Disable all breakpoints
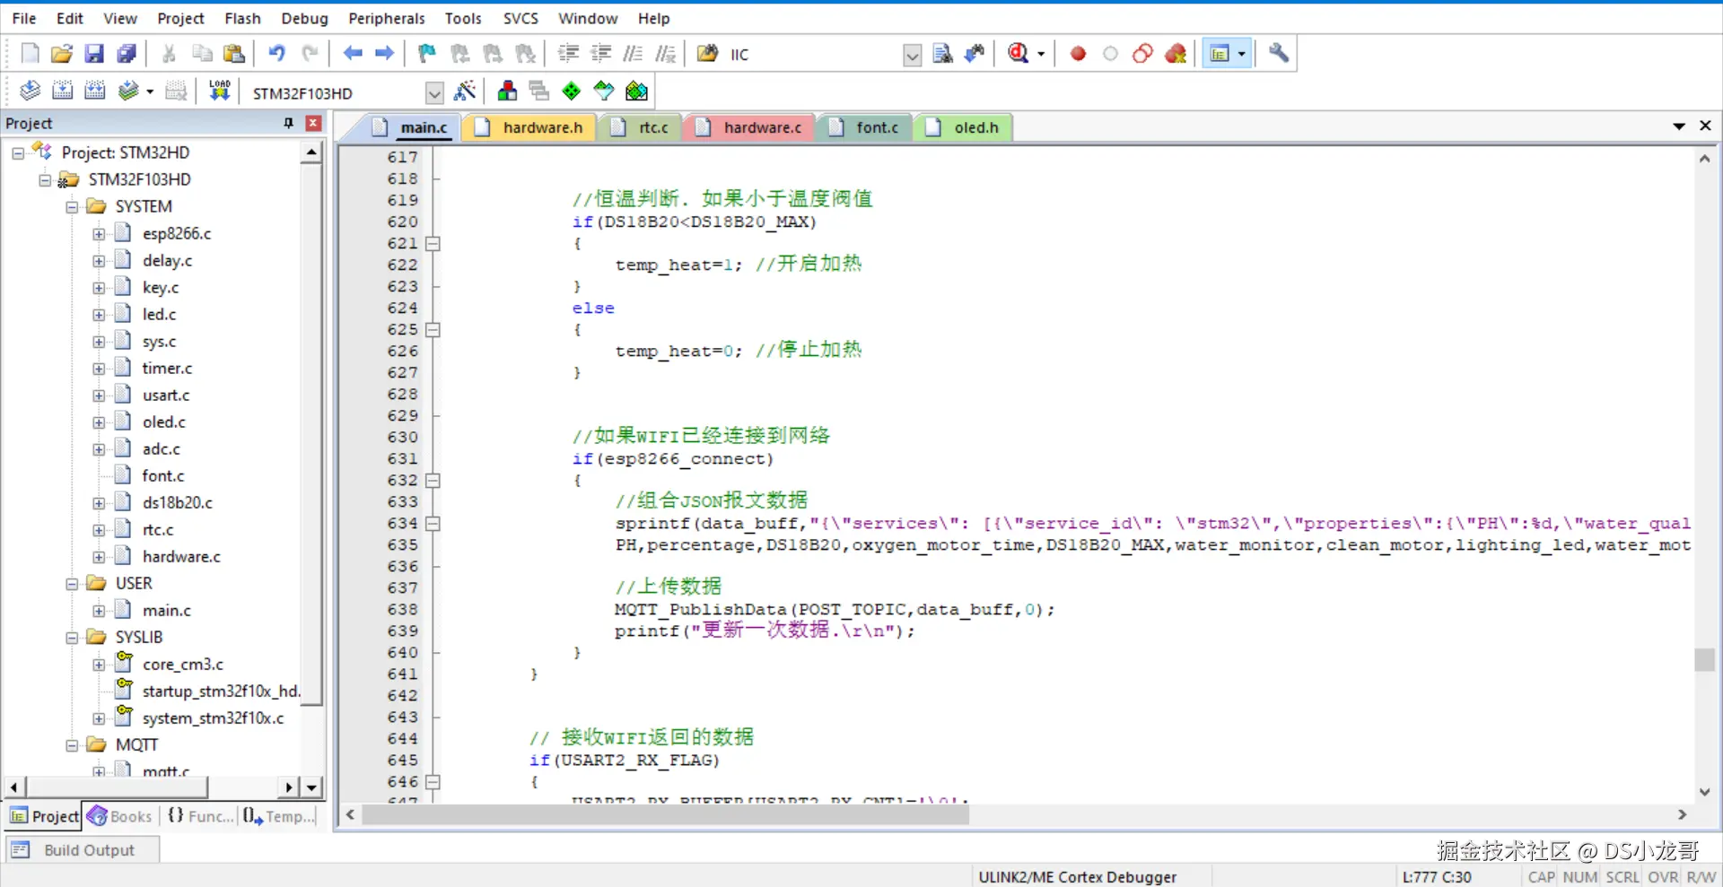 click(x=1141, y=53)
